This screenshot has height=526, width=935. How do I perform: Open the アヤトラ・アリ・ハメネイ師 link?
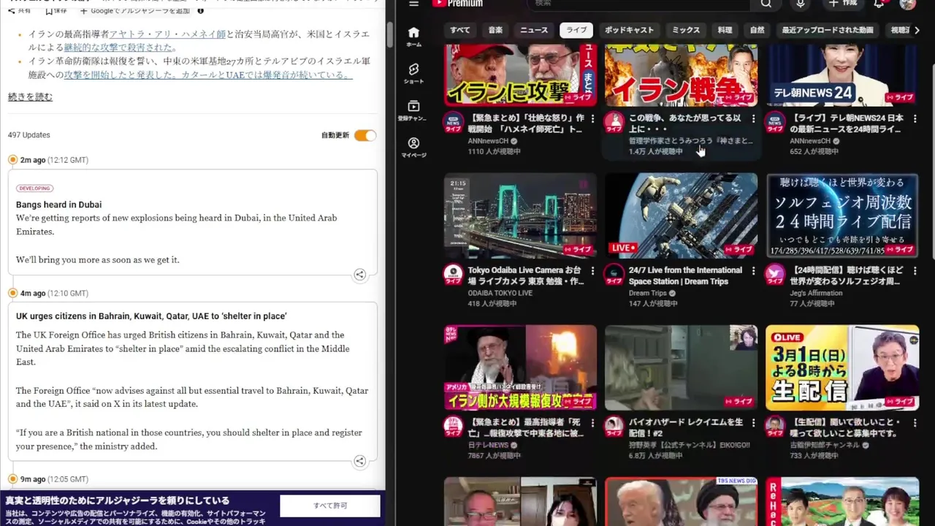167,34
